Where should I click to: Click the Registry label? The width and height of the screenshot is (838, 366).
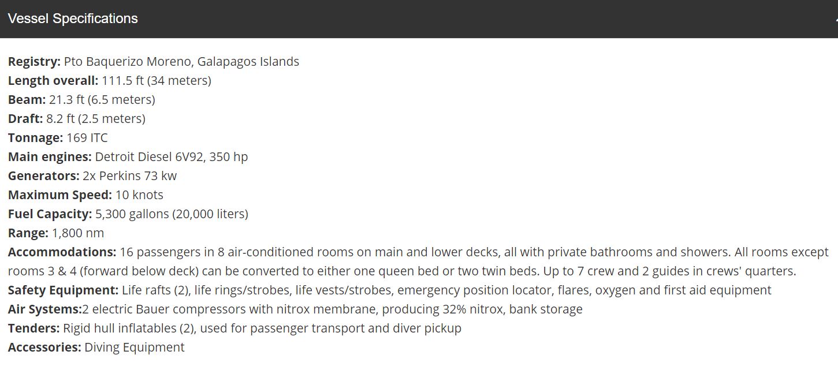click(34, 62)
